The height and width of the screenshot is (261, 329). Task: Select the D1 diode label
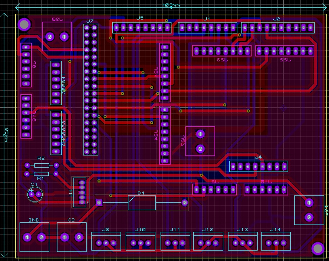141,193
